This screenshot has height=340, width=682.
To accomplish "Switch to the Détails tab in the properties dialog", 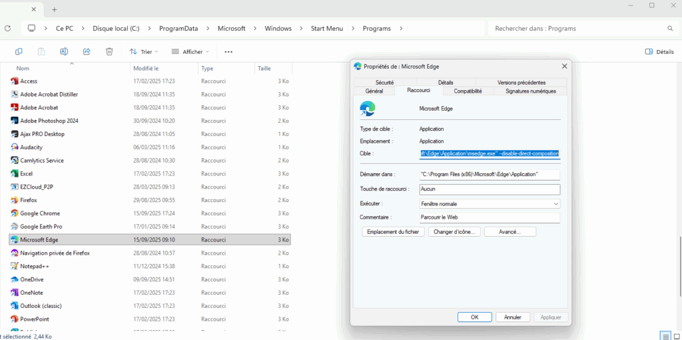I will 446,82.
